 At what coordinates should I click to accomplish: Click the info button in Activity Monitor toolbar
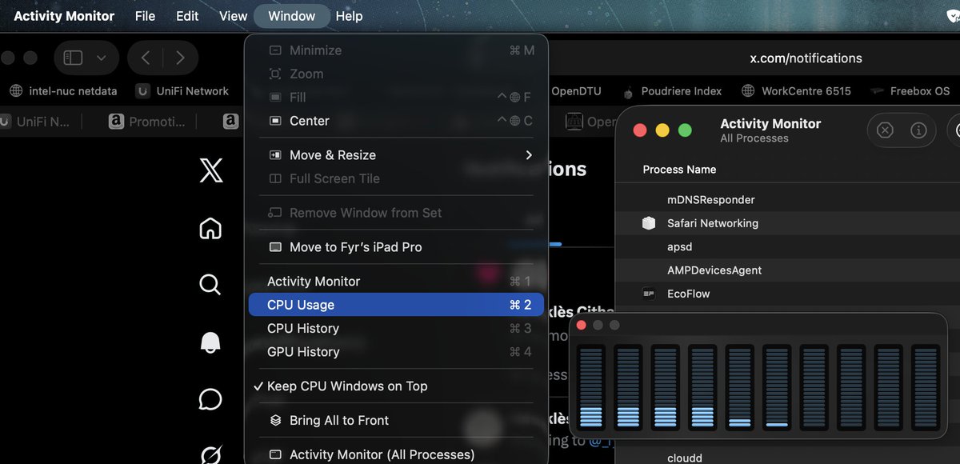(x=918, y=130)
